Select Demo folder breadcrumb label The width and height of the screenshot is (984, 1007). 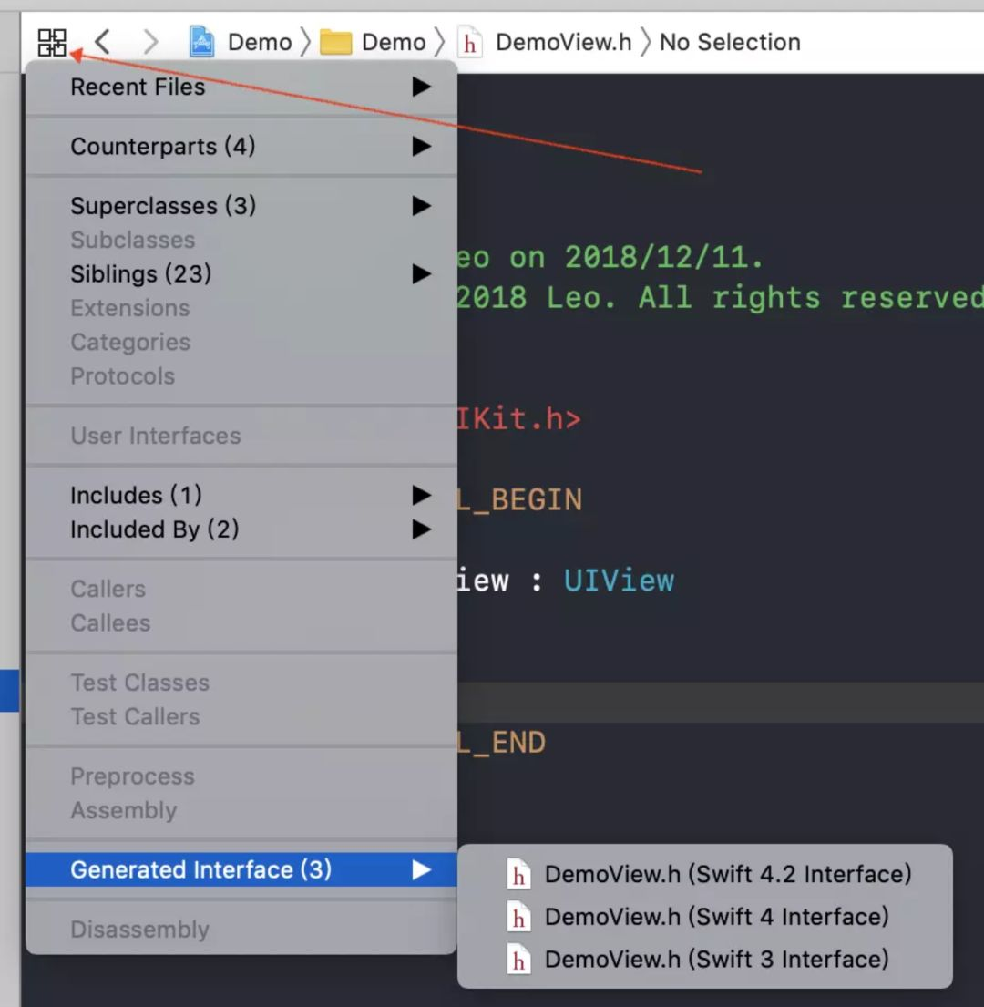tap(394, 43)
